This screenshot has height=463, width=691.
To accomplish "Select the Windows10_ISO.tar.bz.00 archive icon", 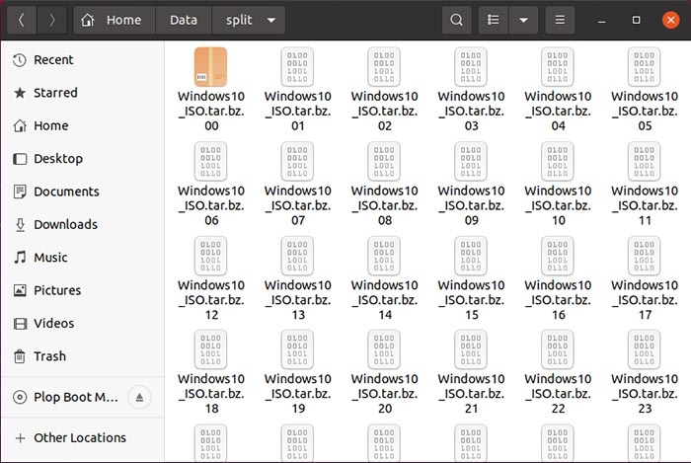I will [210, 67].
